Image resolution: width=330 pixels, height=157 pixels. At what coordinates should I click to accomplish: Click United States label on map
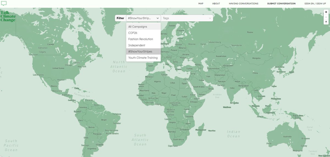click(58, 68)
